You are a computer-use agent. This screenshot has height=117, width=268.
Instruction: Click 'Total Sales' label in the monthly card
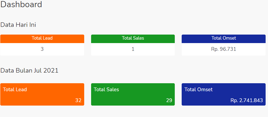(106, 90)
